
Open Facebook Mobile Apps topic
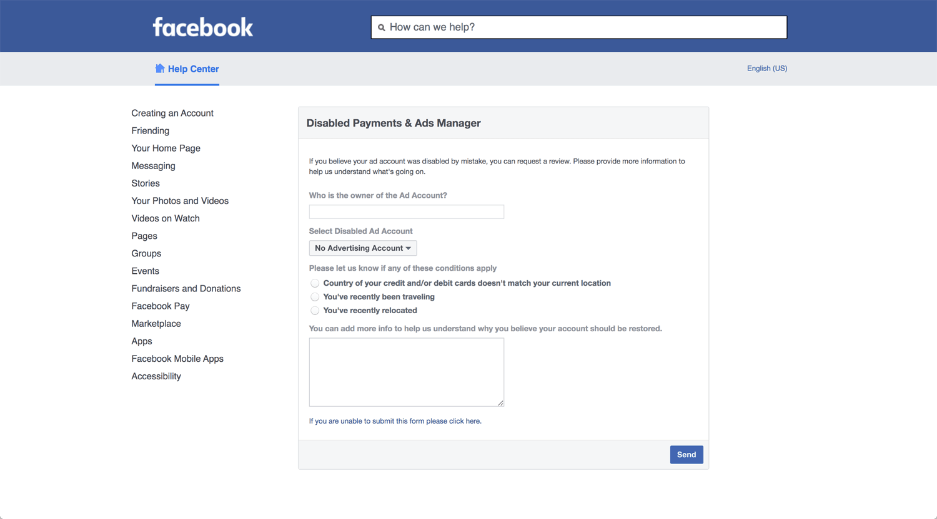click(x=177, y=359)
